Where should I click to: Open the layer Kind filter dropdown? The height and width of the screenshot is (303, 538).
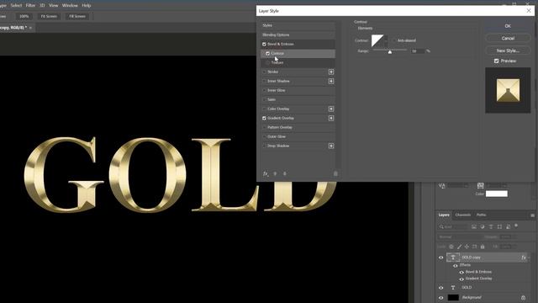453,226
